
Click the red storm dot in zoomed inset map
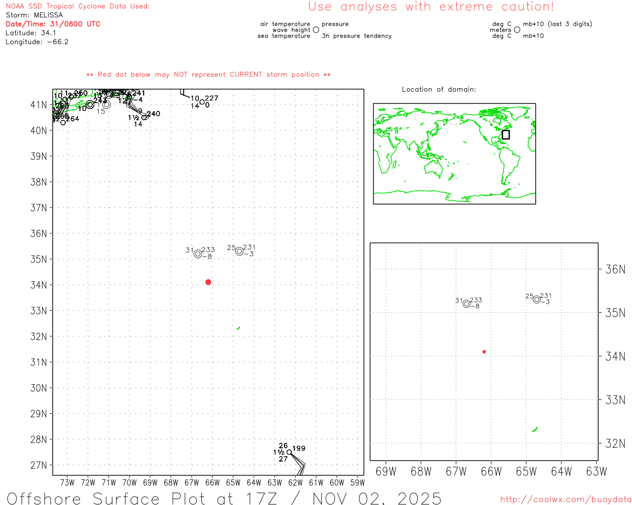point(484,352)
